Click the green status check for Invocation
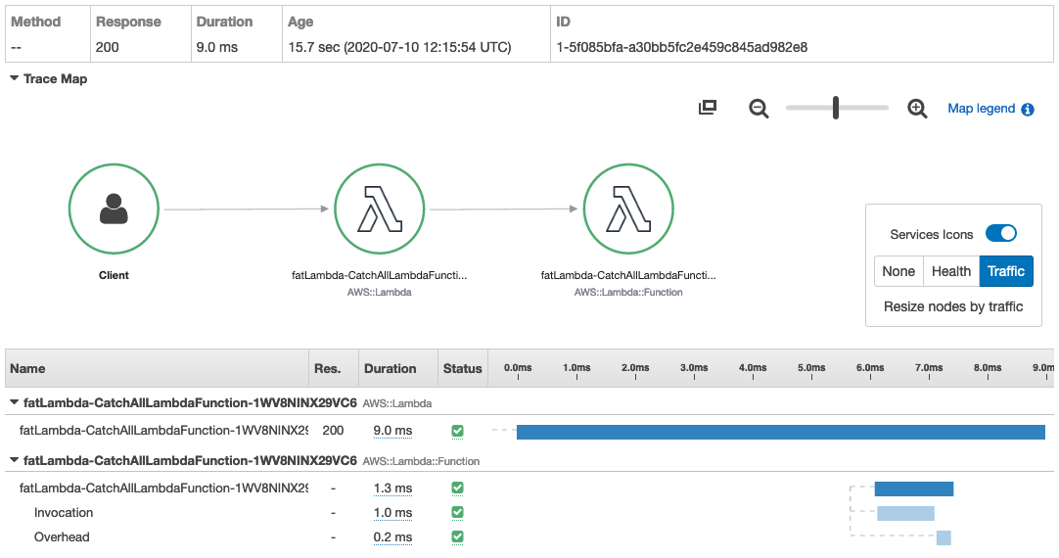This screenshot has height=558, width=1059. click(x=457, y=512)
